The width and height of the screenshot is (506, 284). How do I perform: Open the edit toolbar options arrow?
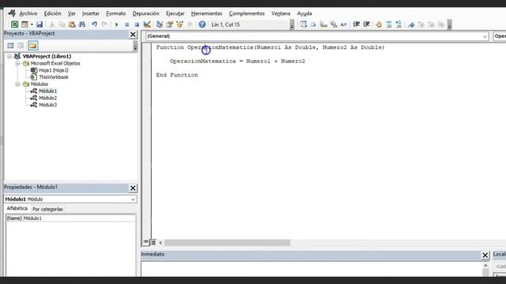click(x=449, y=24)
